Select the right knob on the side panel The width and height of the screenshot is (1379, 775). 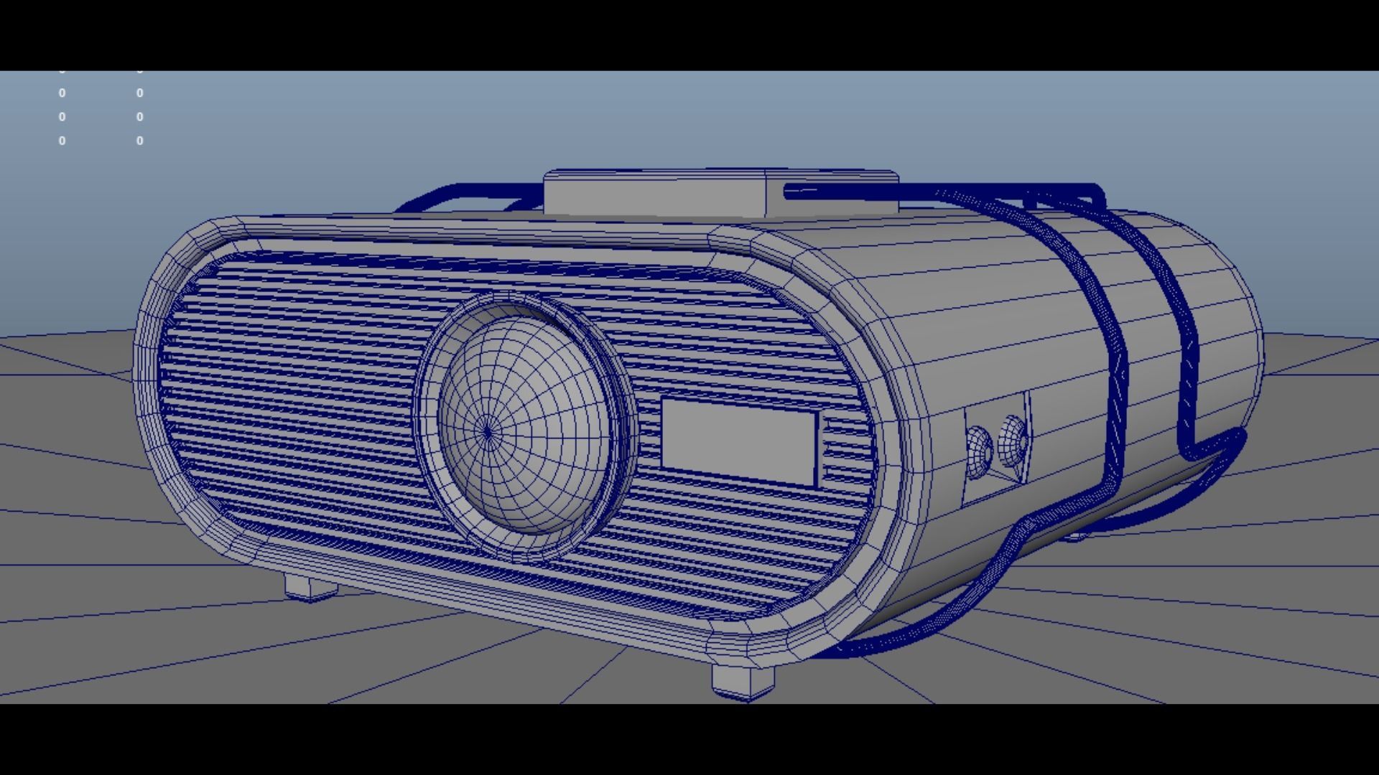(x=1013, y=441)
